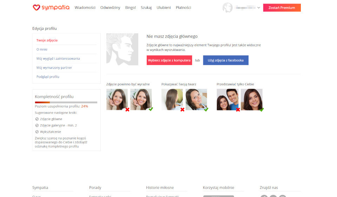Hit the 'Zostań Premium' button
Image resolution: width=337 pixels, height=197 pixels.
tap(282, 8)
